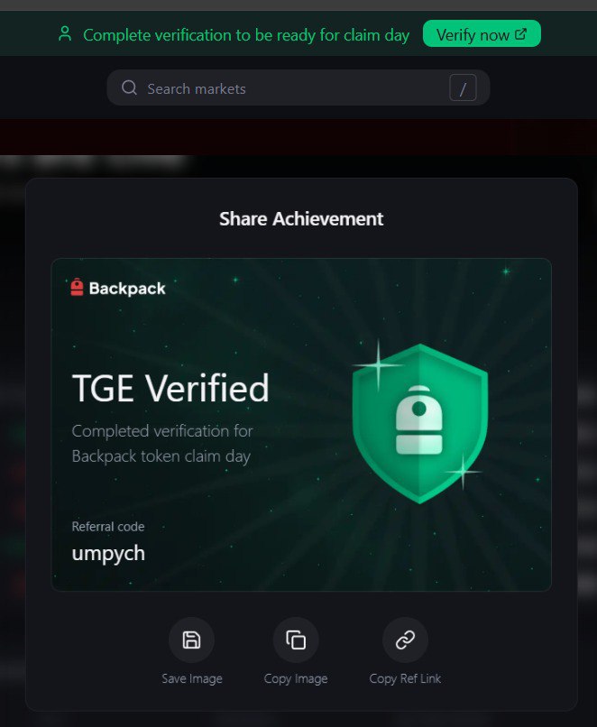
Task: Click the green shield backpack badge
Action: point(420,423)
